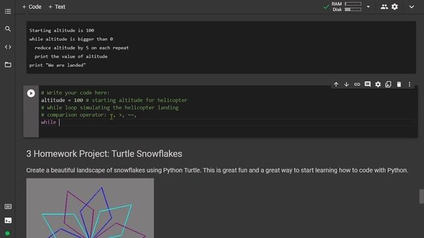Click the Turtle Snowflakes homework heading
This screenshot has height=238, width=424.
click(x=104, y=154)
